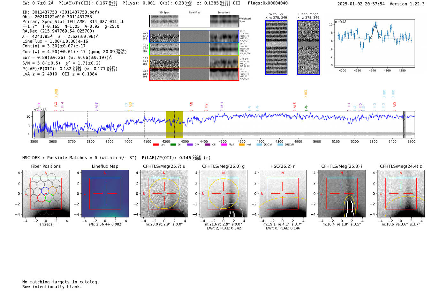Select the red-outlined 2D fiber spectrum row
This screenshot has height=304, width=447.
coord(194,74)
